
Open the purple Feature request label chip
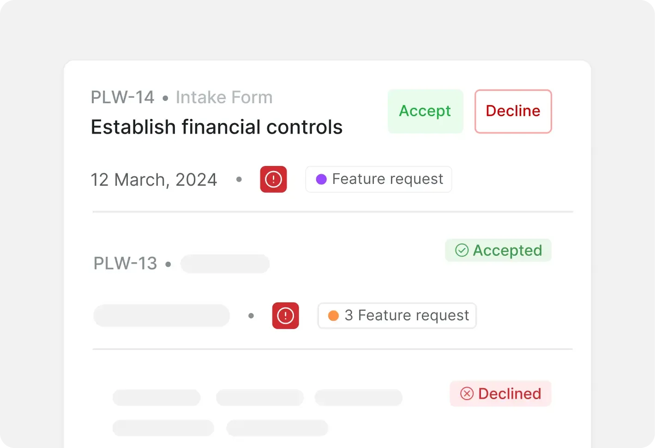pos(379,179)
